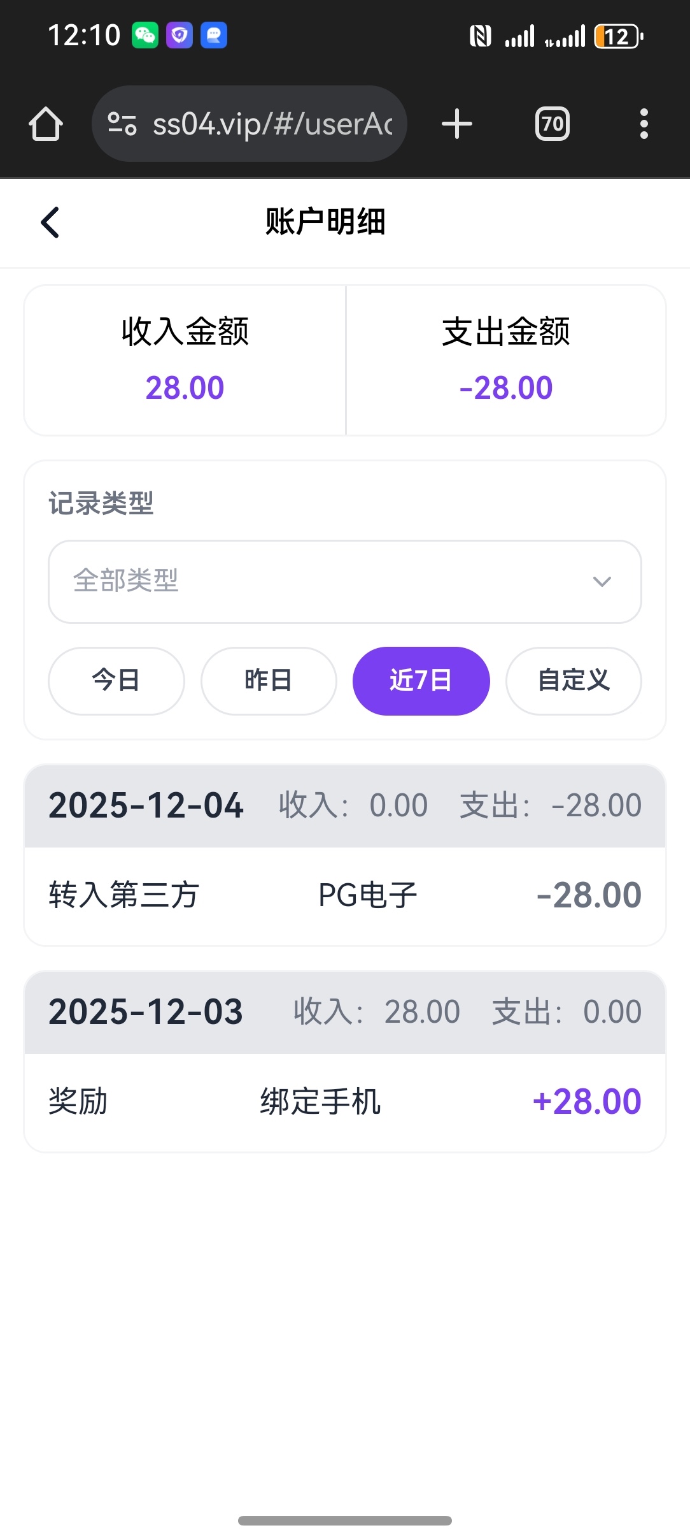The width and height of the screenshot is (690, 1537).
Task: Open a new tab with plus icon
Action: [x=457, y=124]
